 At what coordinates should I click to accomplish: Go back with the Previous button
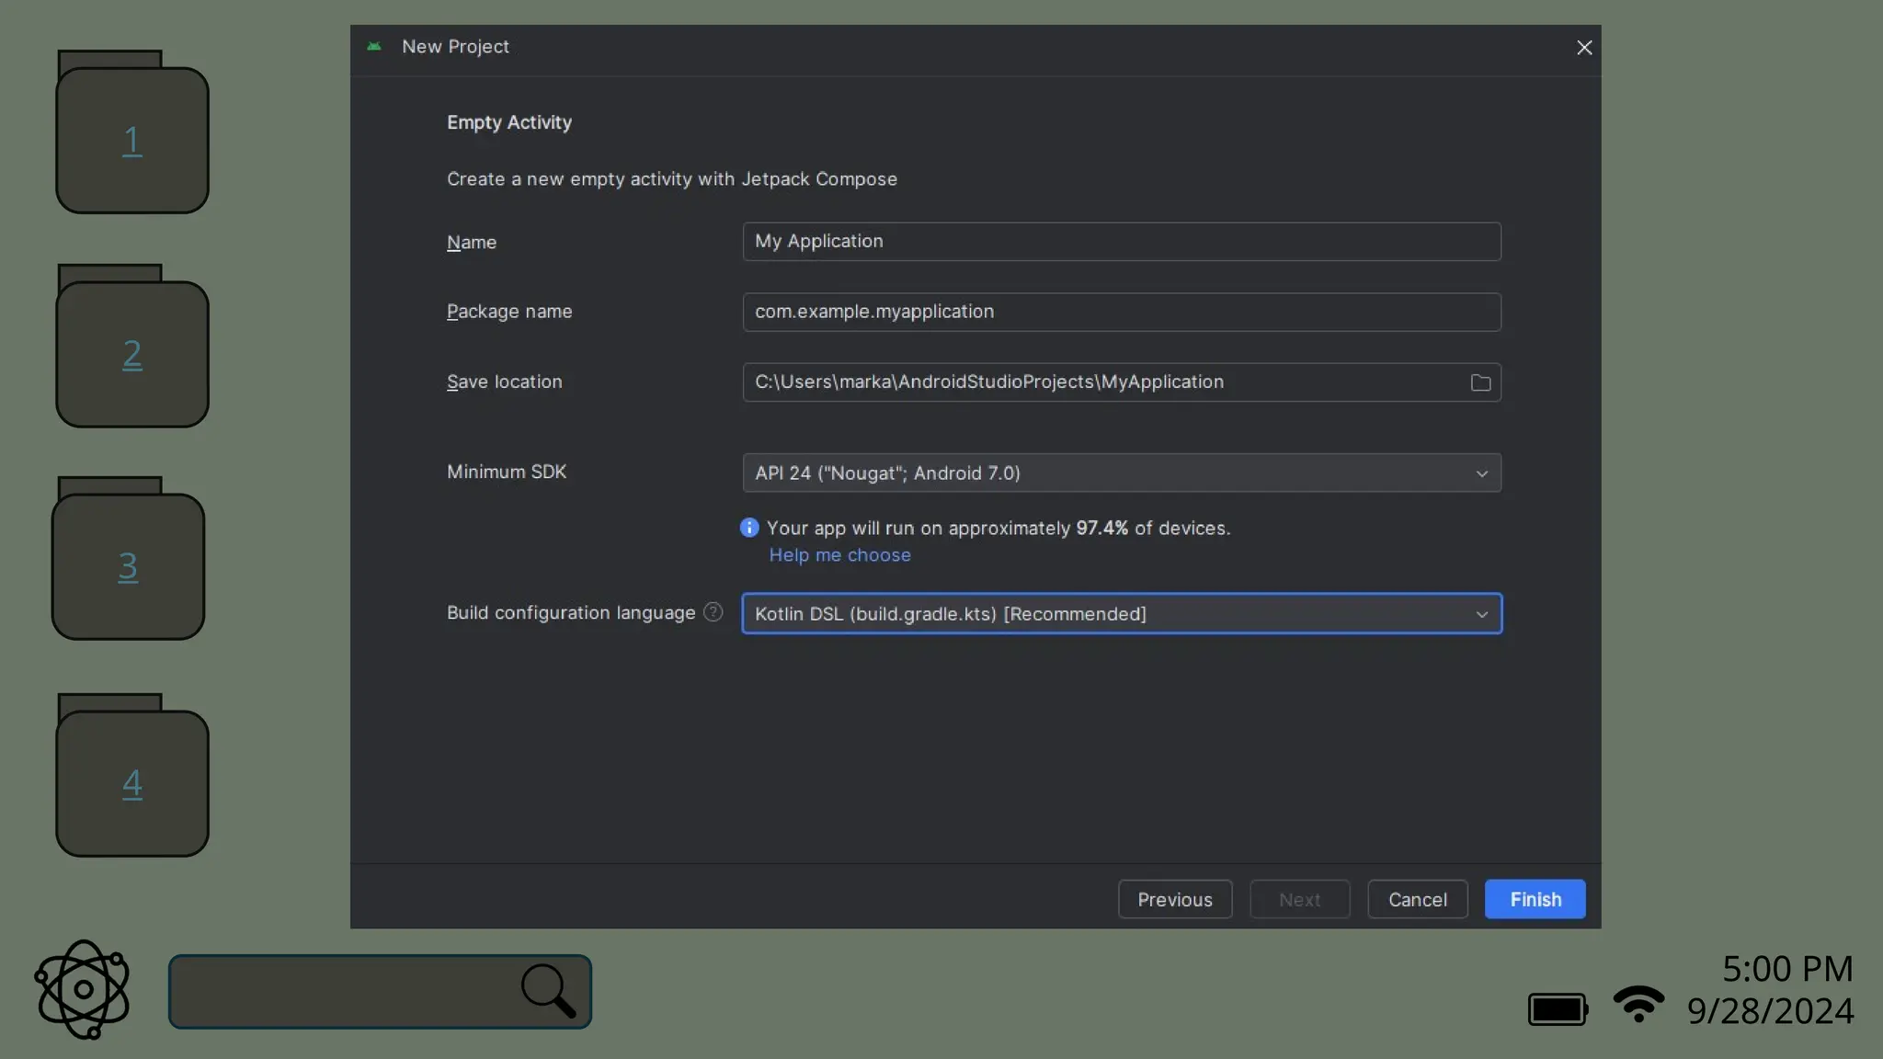point(1174,899)
